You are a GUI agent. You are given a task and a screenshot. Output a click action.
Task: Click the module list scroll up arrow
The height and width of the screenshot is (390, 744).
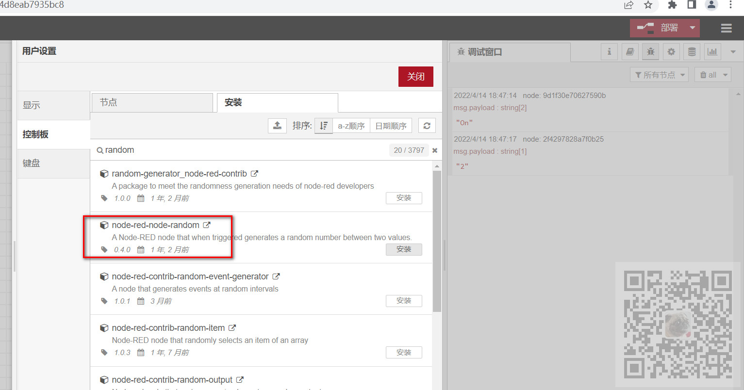(437, 166)
